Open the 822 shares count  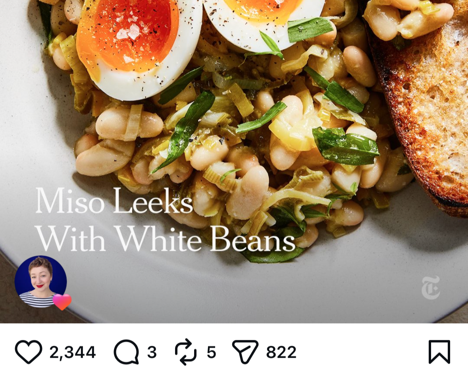(x=281, y=352)
